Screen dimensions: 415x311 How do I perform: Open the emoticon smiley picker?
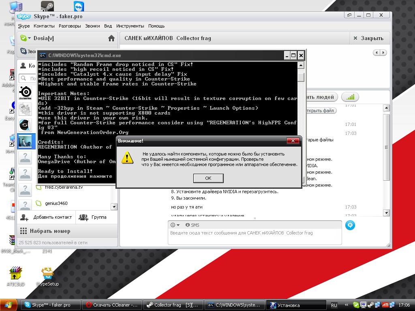tap(175, 225)
